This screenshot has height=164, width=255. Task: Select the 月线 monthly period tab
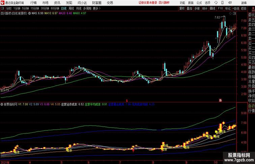79,8
